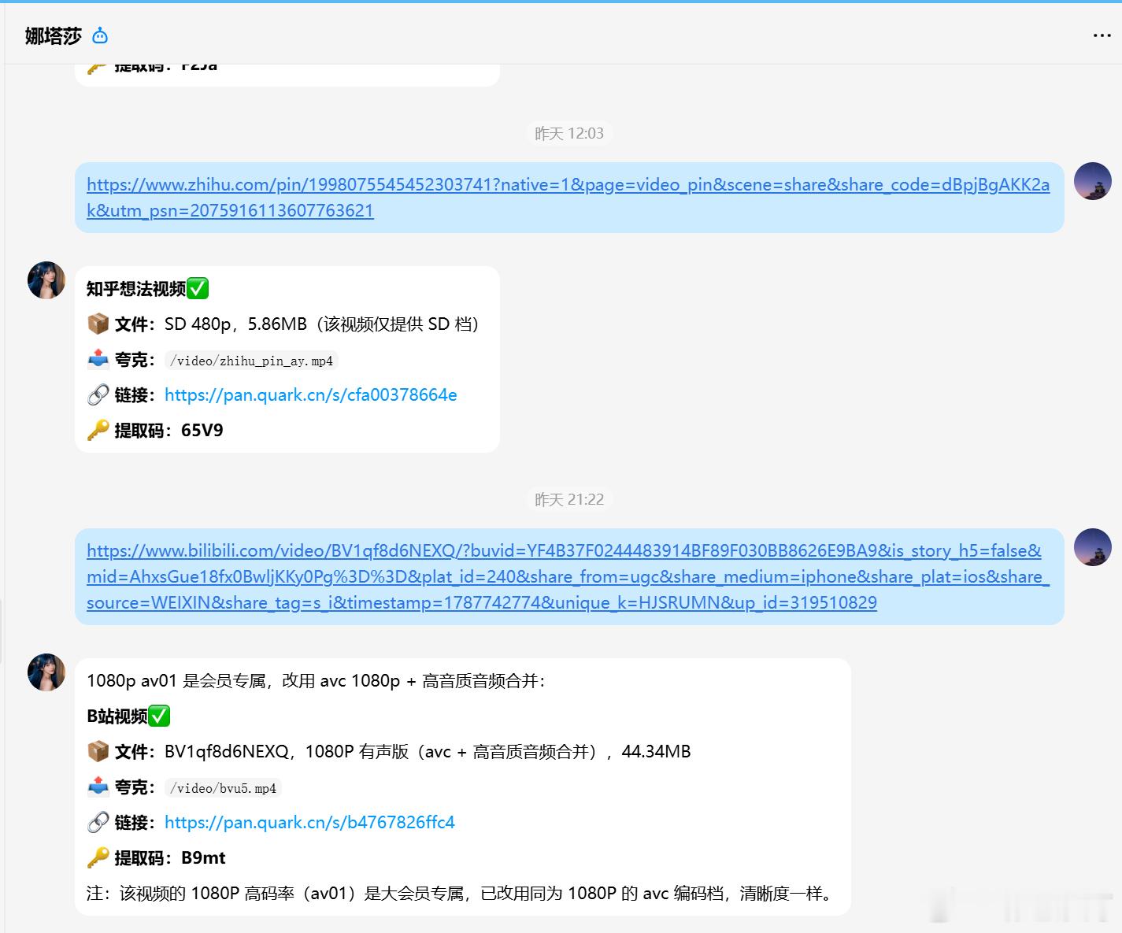Open the three-dot more options menu
1122x933 pixels.
click(x=1102, y=36)
